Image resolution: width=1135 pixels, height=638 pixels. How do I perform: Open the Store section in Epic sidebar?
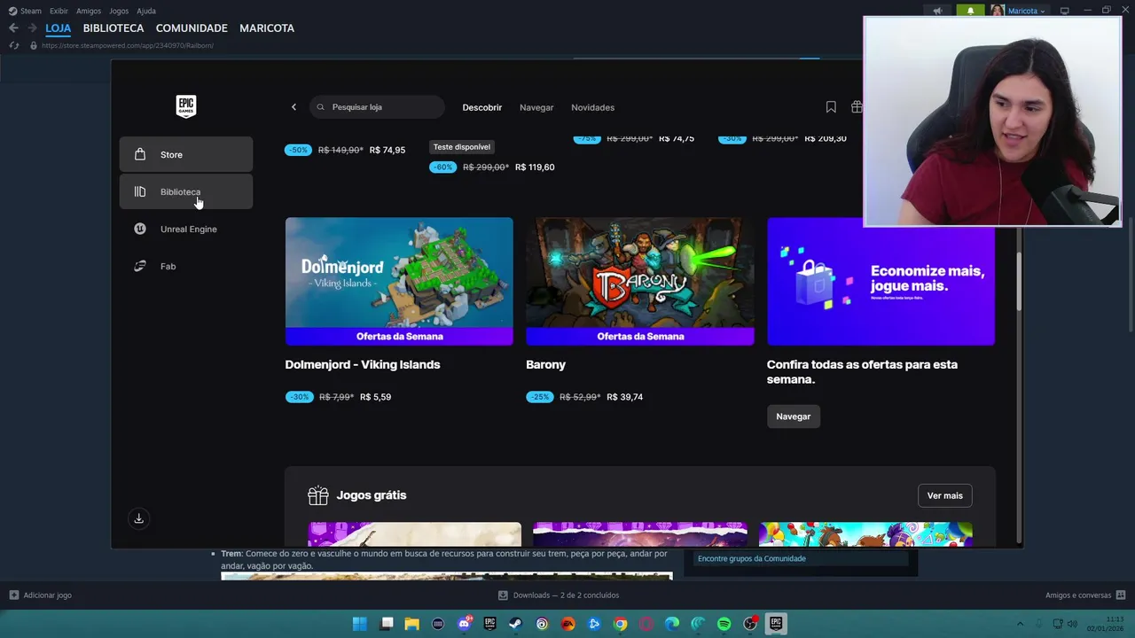click(186, 154)
